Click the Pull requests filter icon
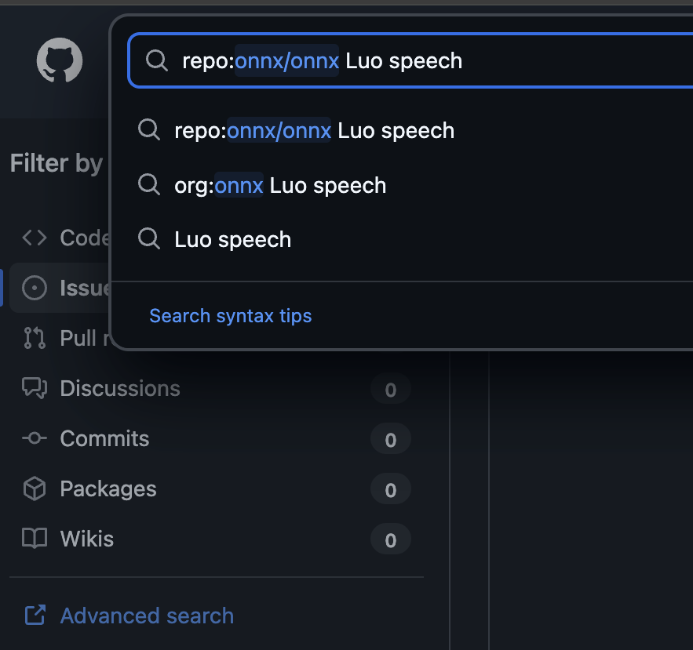The width and height of the screenshot is (693, 650). (35, 338)
